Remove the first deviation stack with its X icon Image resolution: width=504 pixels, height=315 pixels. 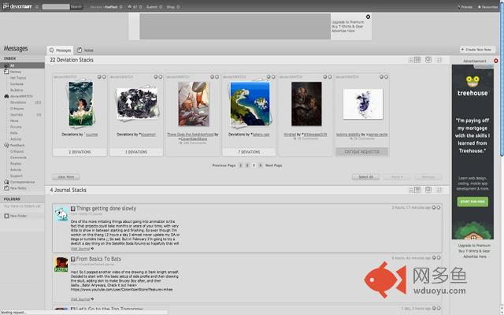point(104,77)
